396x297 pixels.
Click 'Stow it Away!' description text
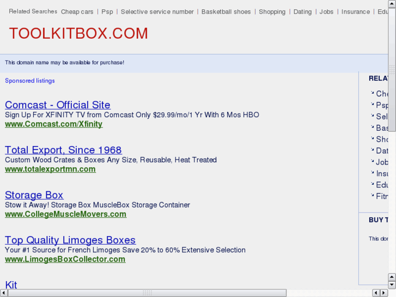(x=98, y=205)
